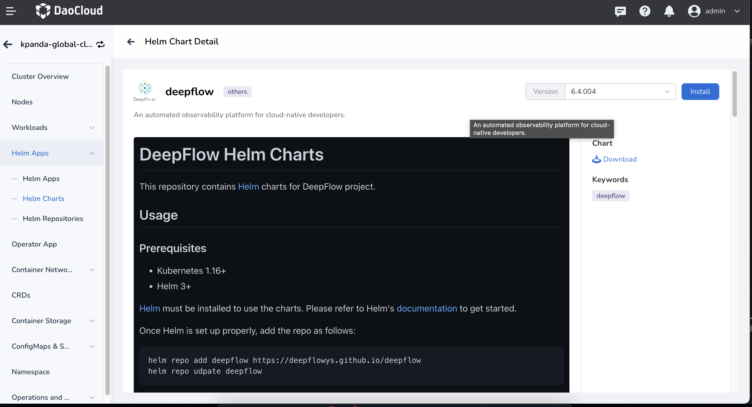Click the hamburger menu icon
This screenshot has height=407, width=752.
[x=11, y=11]
